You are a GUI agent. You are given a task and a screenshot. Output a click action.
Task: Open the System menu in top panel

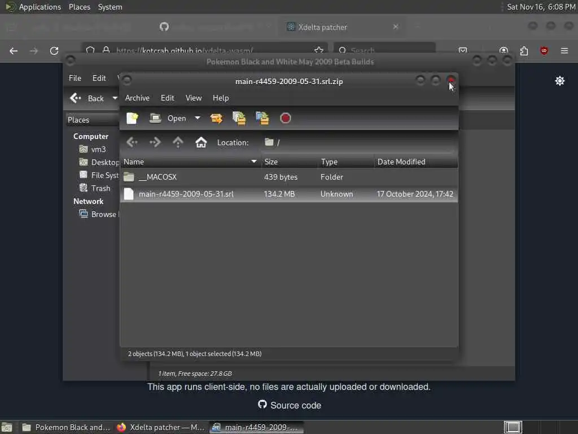pyautogui.click(x=110, y=7)
